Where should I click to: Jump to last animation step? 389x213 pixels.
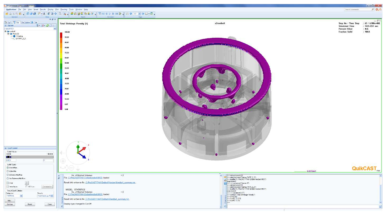point(116,14)
